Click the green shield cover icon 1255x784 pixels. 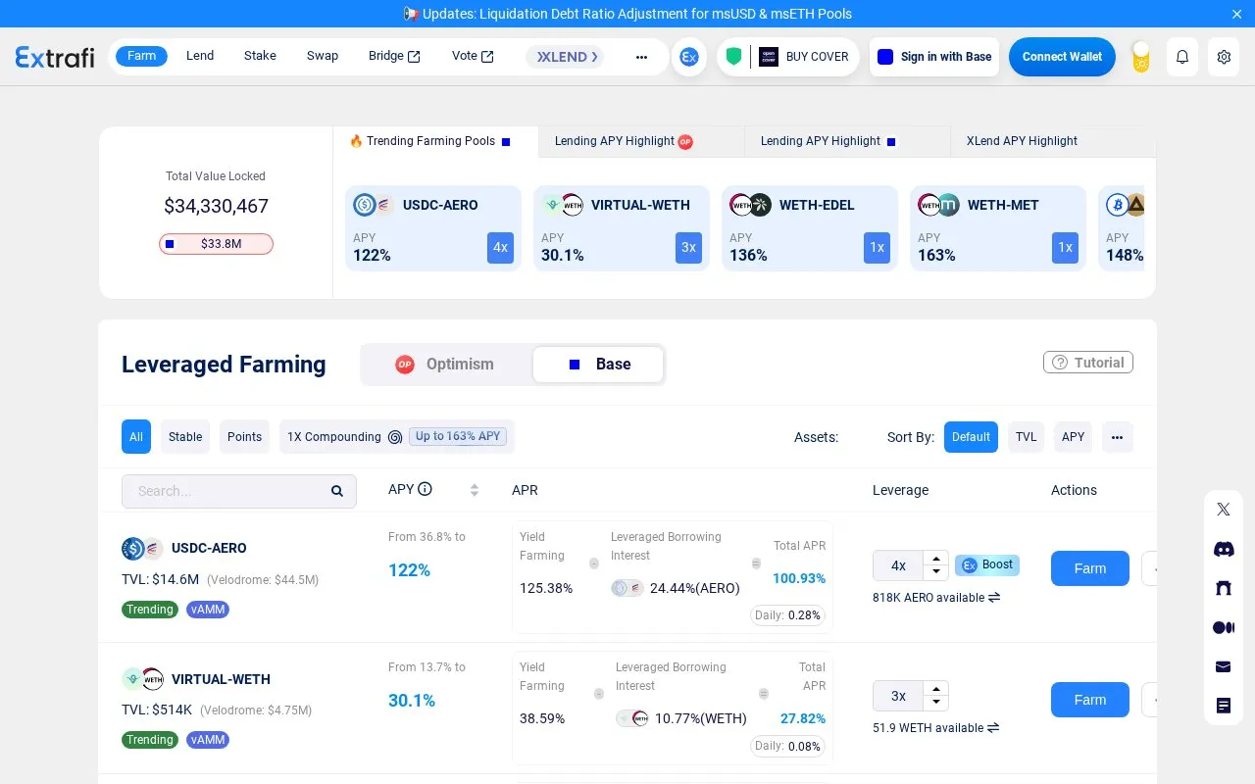point(733,57)
